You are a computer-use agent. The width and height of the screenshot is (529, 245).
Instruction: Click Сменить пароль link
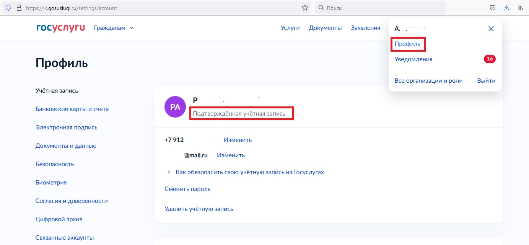coord(187,189)
